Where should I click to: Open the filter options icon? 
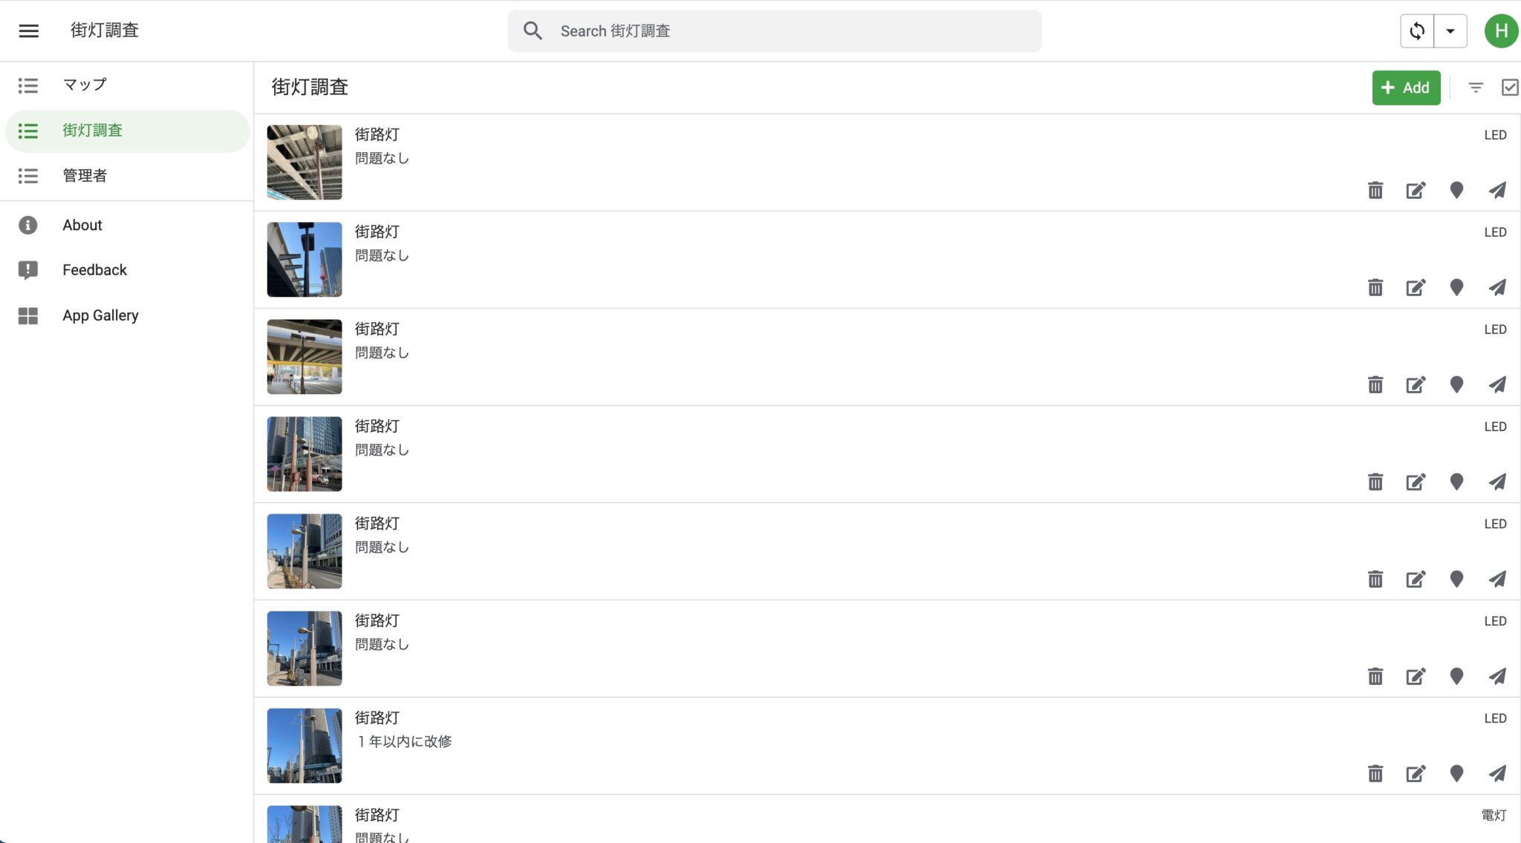[x=1475, y=88]
